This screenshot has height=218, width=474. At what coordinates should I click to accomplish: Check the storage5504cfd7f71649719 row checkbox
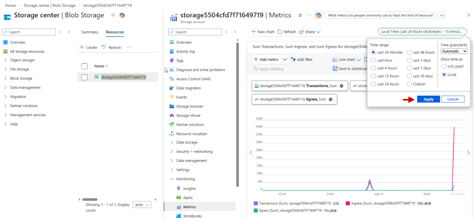84,77
